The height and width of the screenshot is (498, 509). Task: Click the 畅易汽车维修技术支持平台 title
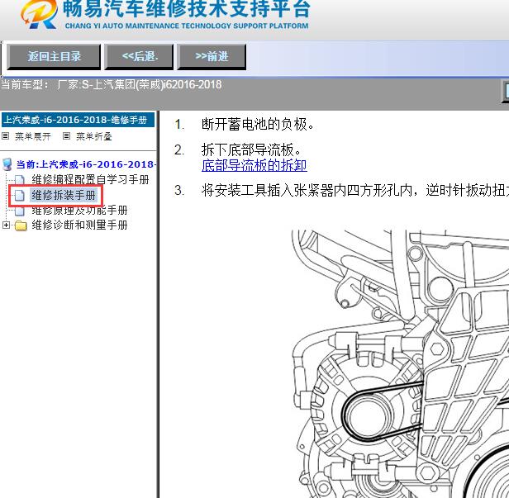pyautogui.click(x=187, y=9)
